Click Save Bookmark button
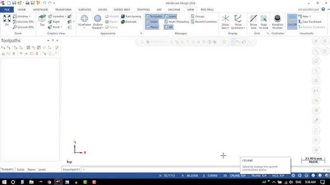The width and height of the screenshot is (330, 185). (311, 21)
